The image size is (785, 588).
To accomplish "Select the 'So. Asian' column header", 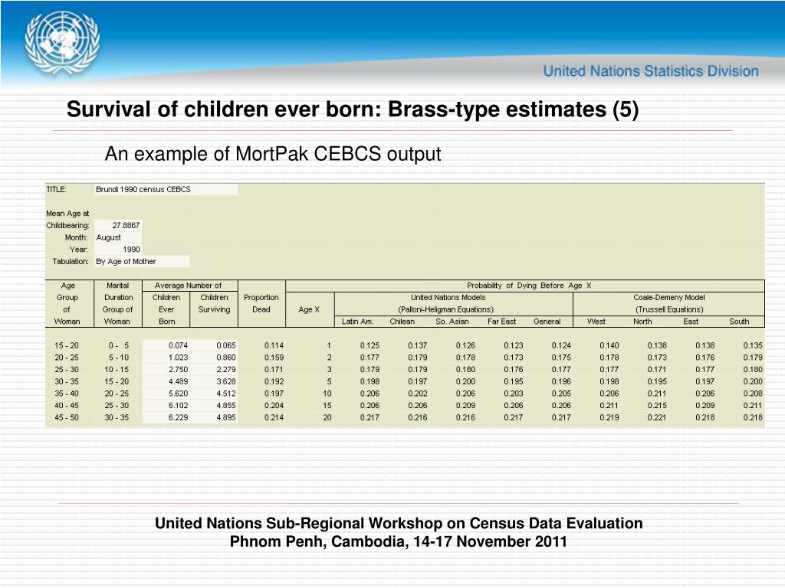I will (x=452, y=322).
